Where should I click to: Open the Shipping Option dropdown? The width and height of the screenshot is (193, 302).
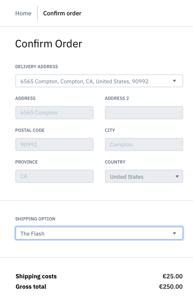pyautogui.click(x=99, y=233)
